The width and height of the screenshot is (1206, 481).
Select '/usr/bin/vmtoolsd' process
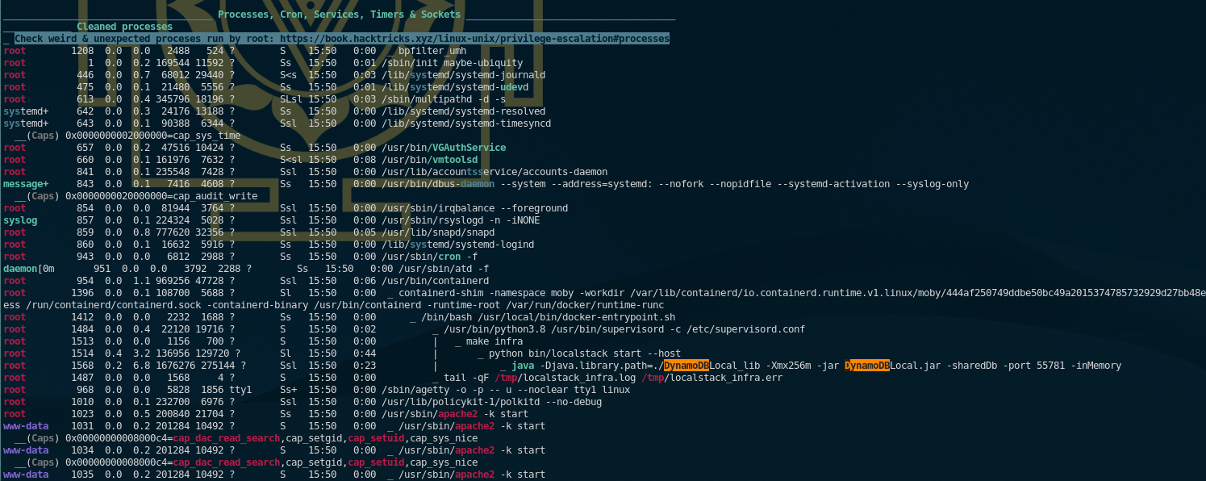point(430,160)
